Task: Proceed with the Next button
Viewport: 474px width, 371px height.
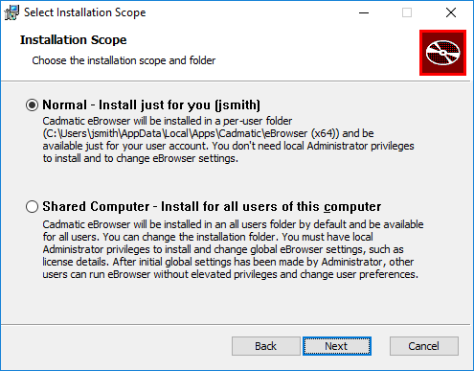Action: click(337, 346)
